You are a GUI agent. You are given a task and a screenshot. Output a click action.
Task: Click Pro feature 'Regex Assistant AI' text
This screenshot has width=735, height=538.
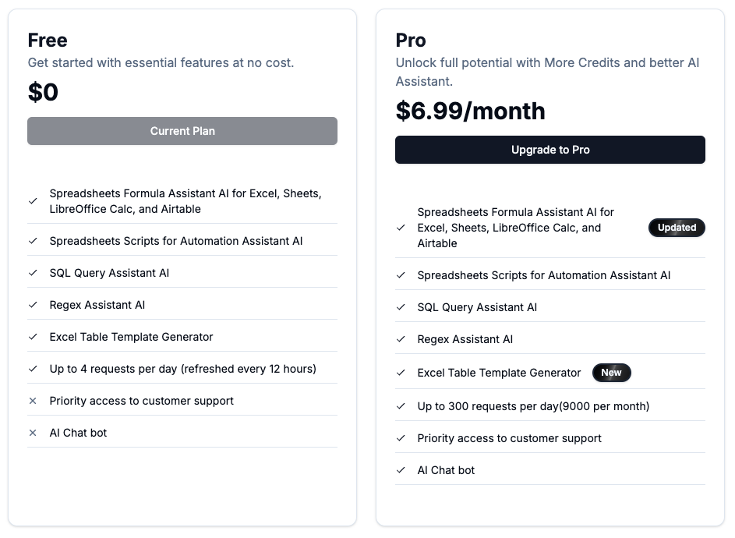point(465,339)
